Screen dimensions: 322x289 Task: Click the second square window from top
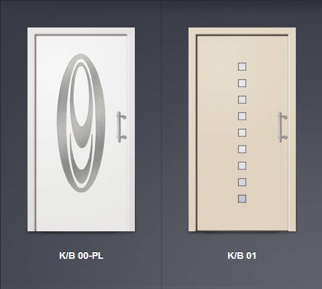(x=242, y=83)
